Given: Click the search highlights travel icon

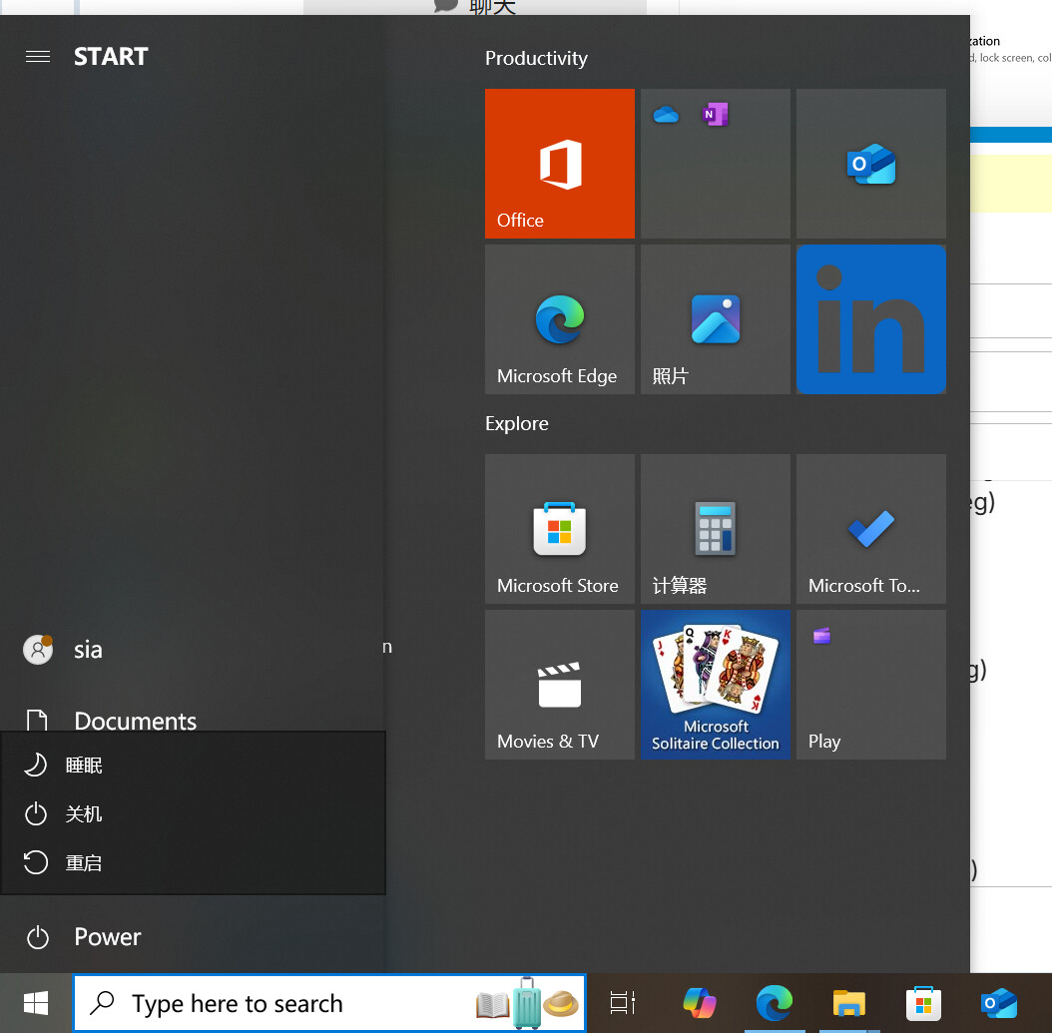Looking at the screenshot, I should [527, 1003].
